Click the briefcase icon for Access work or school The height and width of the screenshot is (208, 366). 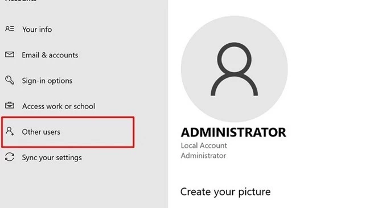pos(10,106)
